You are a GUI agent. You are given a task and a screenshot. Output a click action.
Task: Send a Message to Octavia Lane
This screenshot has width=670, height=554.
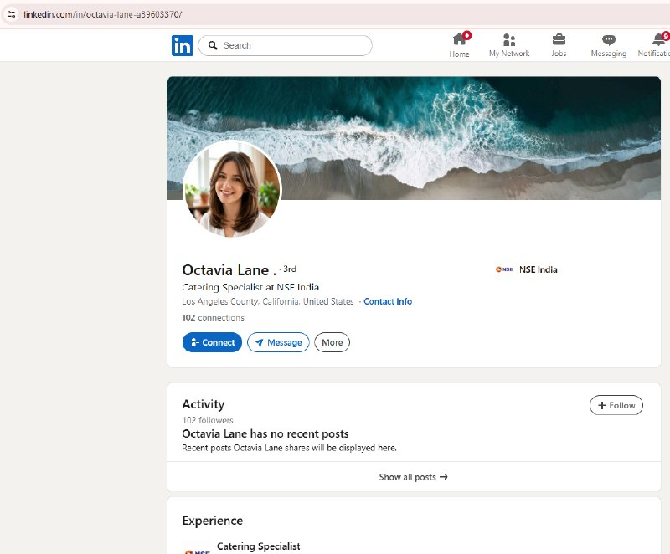point(278,342)
